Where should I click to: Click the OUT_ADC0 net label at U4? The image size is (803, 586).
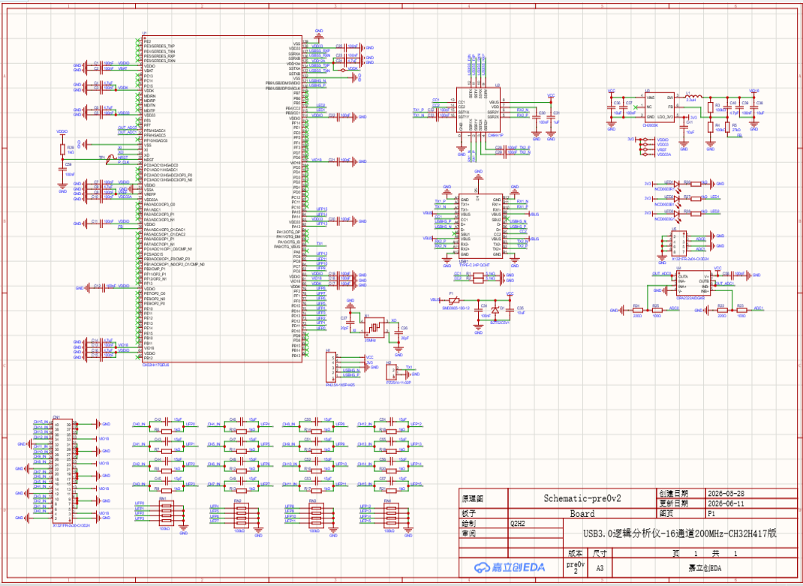tap(662, 274)
